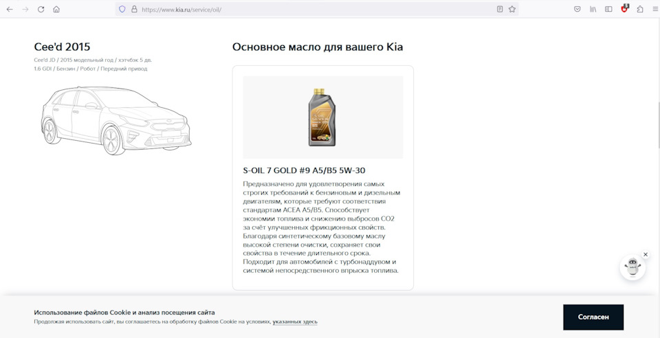Click 1.6 GDI / Бензин specification line
This screenshot has width=660, height=338.
click(91, 69)
